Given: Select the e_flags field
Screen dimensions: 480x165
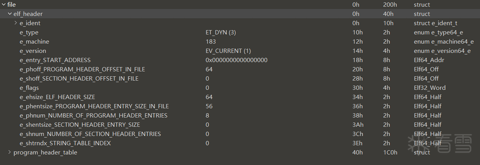Looking at the screenshot, I should pyautogui.click(x=29, y=88).
